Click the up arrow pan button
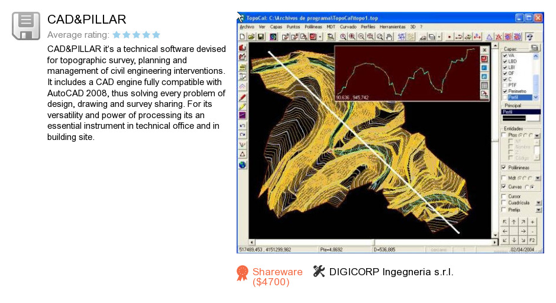 (514, 222)
